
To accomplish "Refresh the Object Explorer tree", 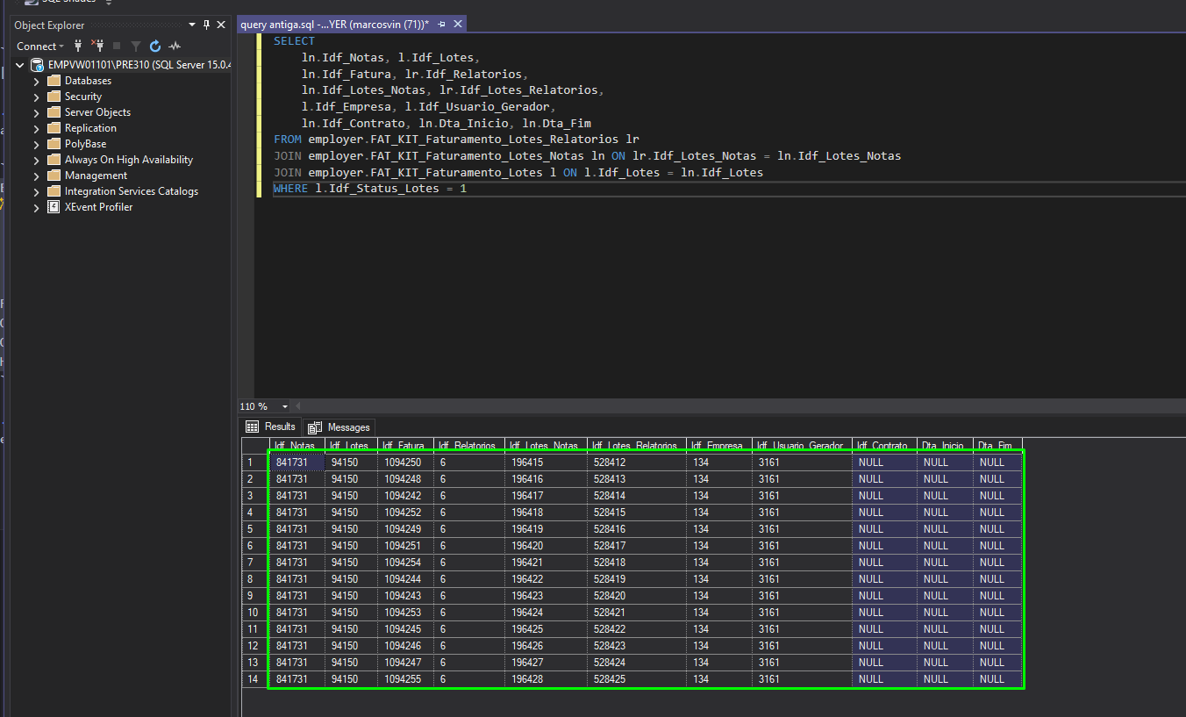I will click(x=155, y=46).
